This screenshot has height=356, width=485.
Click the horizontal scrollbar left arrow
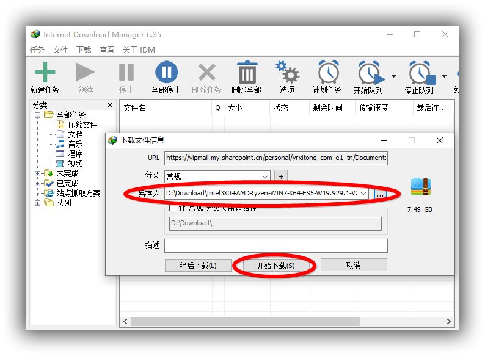[x=125, y=322]
